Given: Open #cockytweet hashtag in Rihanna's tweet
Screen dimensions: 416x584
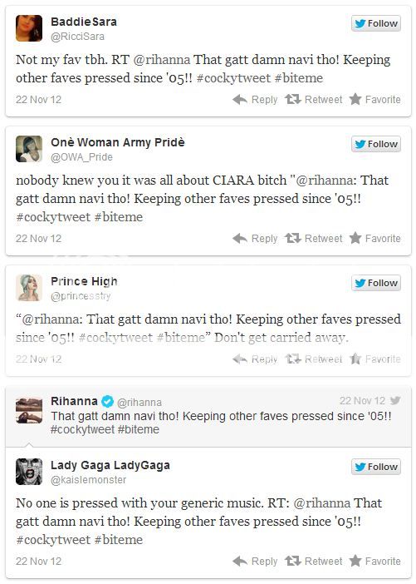Looking at the screenshot, I should click(82, 429).
